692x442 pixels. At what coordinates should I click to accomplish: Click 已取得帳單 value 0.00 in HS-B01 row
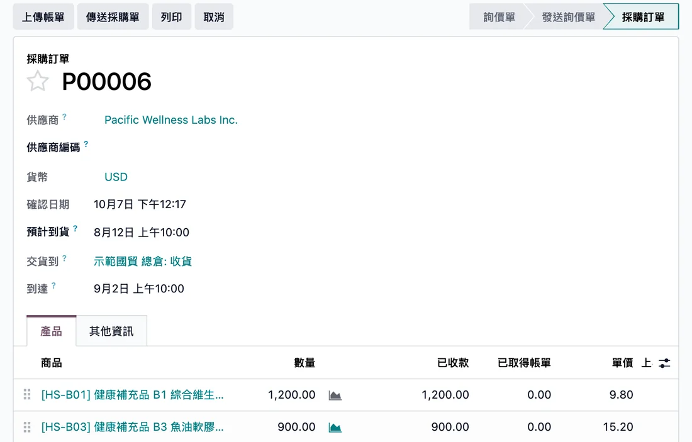coord(539,395)
